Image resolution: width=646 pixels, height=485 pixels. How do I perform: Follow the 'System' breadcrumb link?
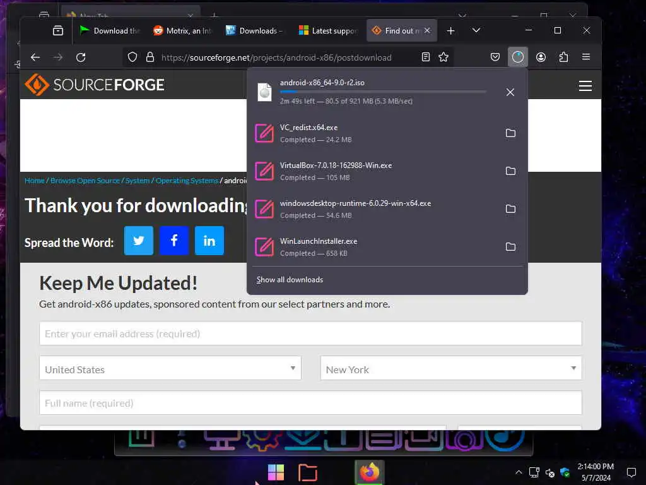click(137, 181)
